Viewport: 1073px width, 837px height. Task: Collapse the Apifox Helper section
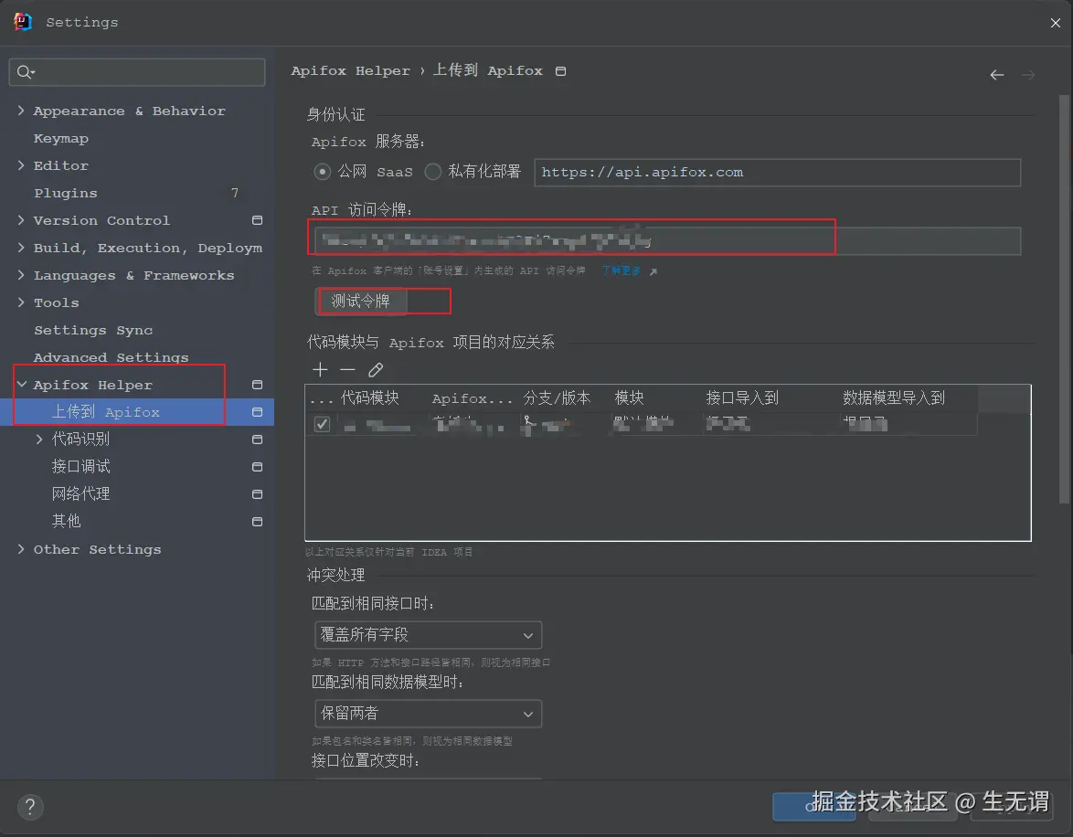click(22, 385)
